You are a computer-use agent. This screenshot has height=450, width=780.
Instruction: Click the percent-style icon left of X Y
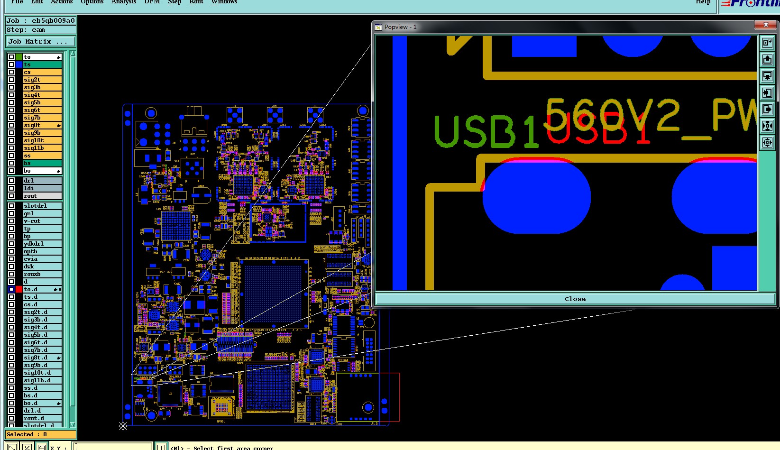[x=27, y=447]
